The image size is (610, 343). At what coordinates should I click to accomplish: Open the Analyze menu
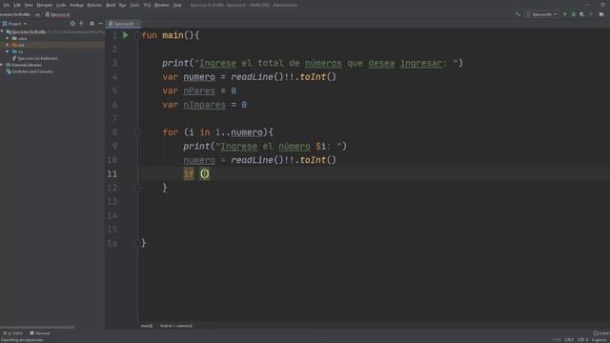pyautogui.click(x=76, y=5)
